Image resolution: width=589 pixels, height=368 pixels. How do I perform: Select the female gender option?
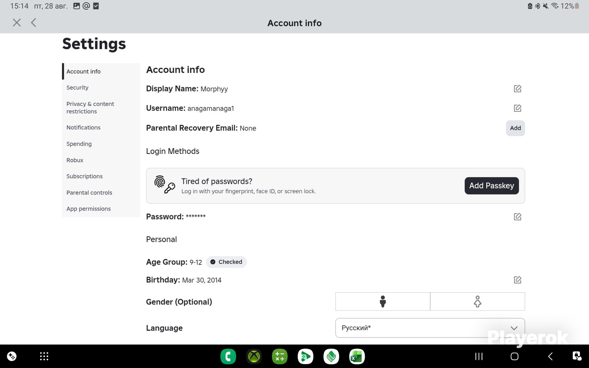tap(477, 301)
